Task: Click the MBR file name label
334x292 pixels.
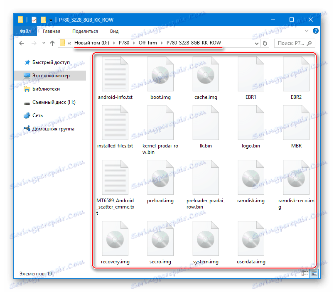Action: click(296, 146)
